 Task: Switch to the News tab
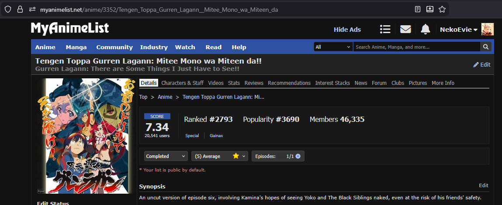[x=361, y=83]
